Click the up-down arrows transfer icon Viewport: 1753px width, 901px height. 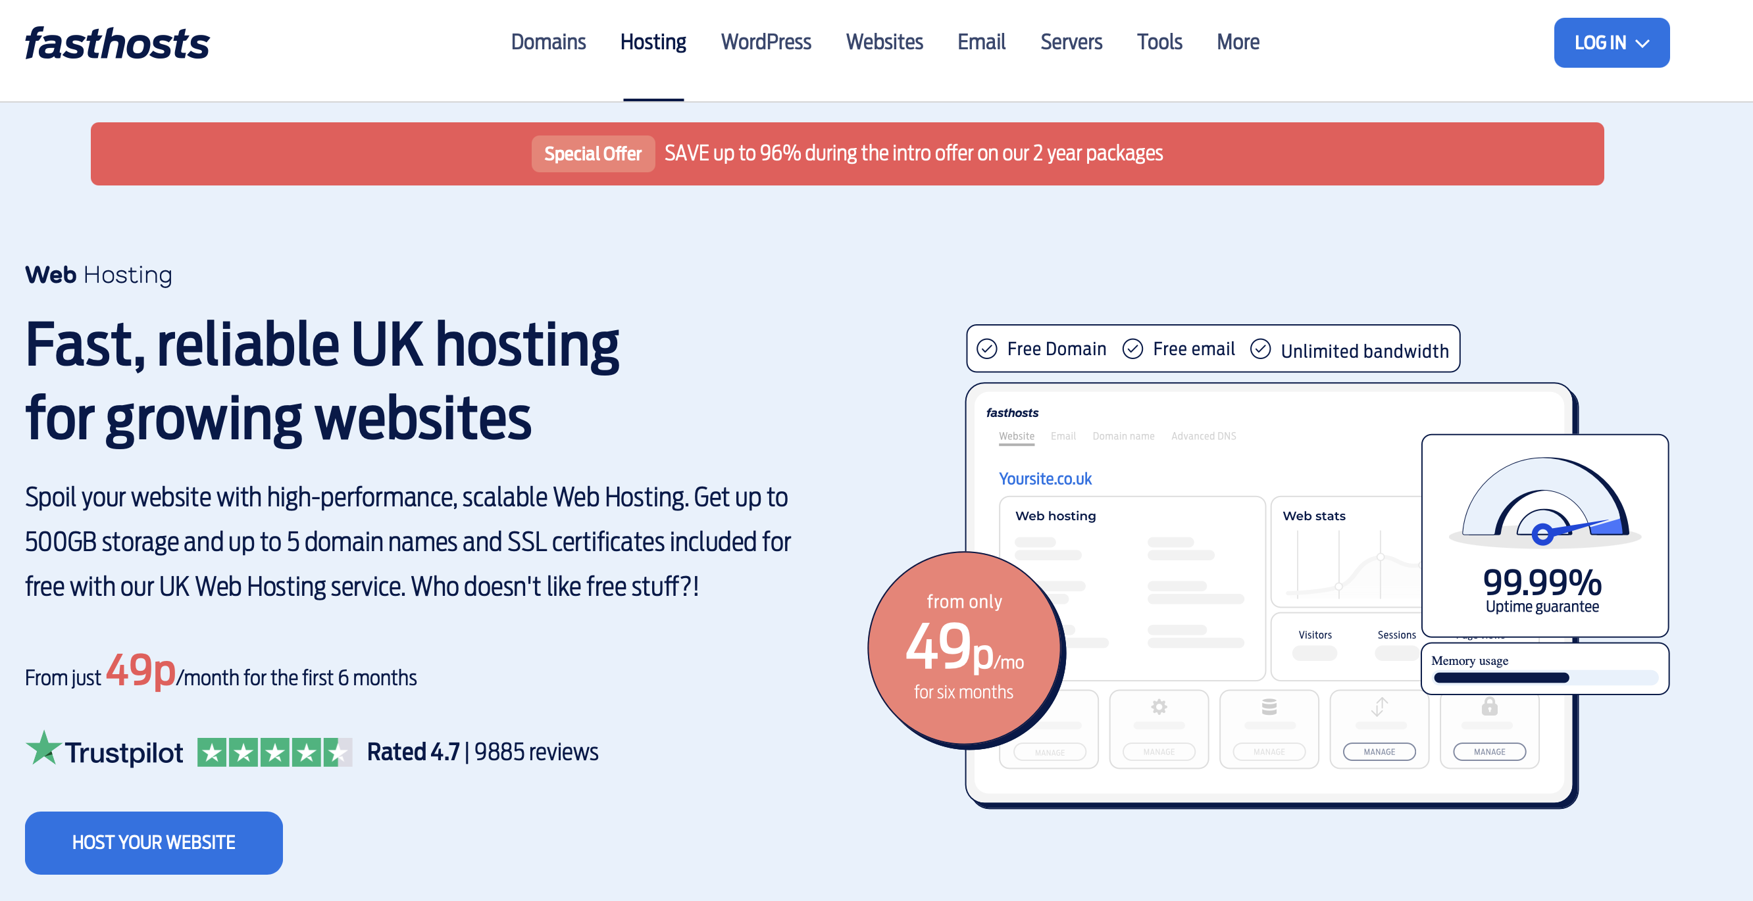tap(1379, 707)
